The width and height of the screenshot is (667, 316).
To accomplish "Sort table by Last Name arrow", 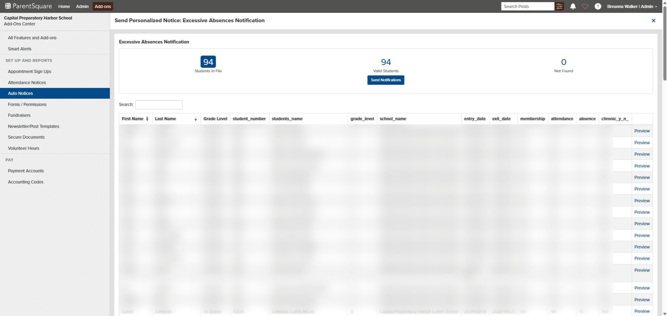I will (x=196, y=119).
